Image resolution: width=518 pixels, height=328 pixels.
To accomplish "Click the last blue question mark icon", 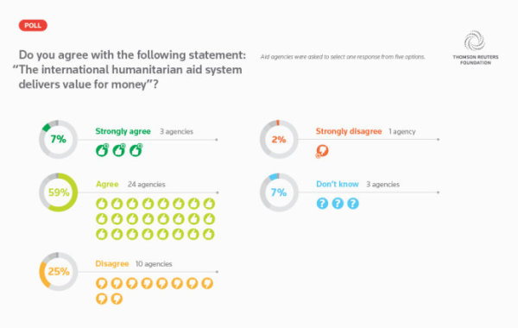I will [x=353, y=203].
